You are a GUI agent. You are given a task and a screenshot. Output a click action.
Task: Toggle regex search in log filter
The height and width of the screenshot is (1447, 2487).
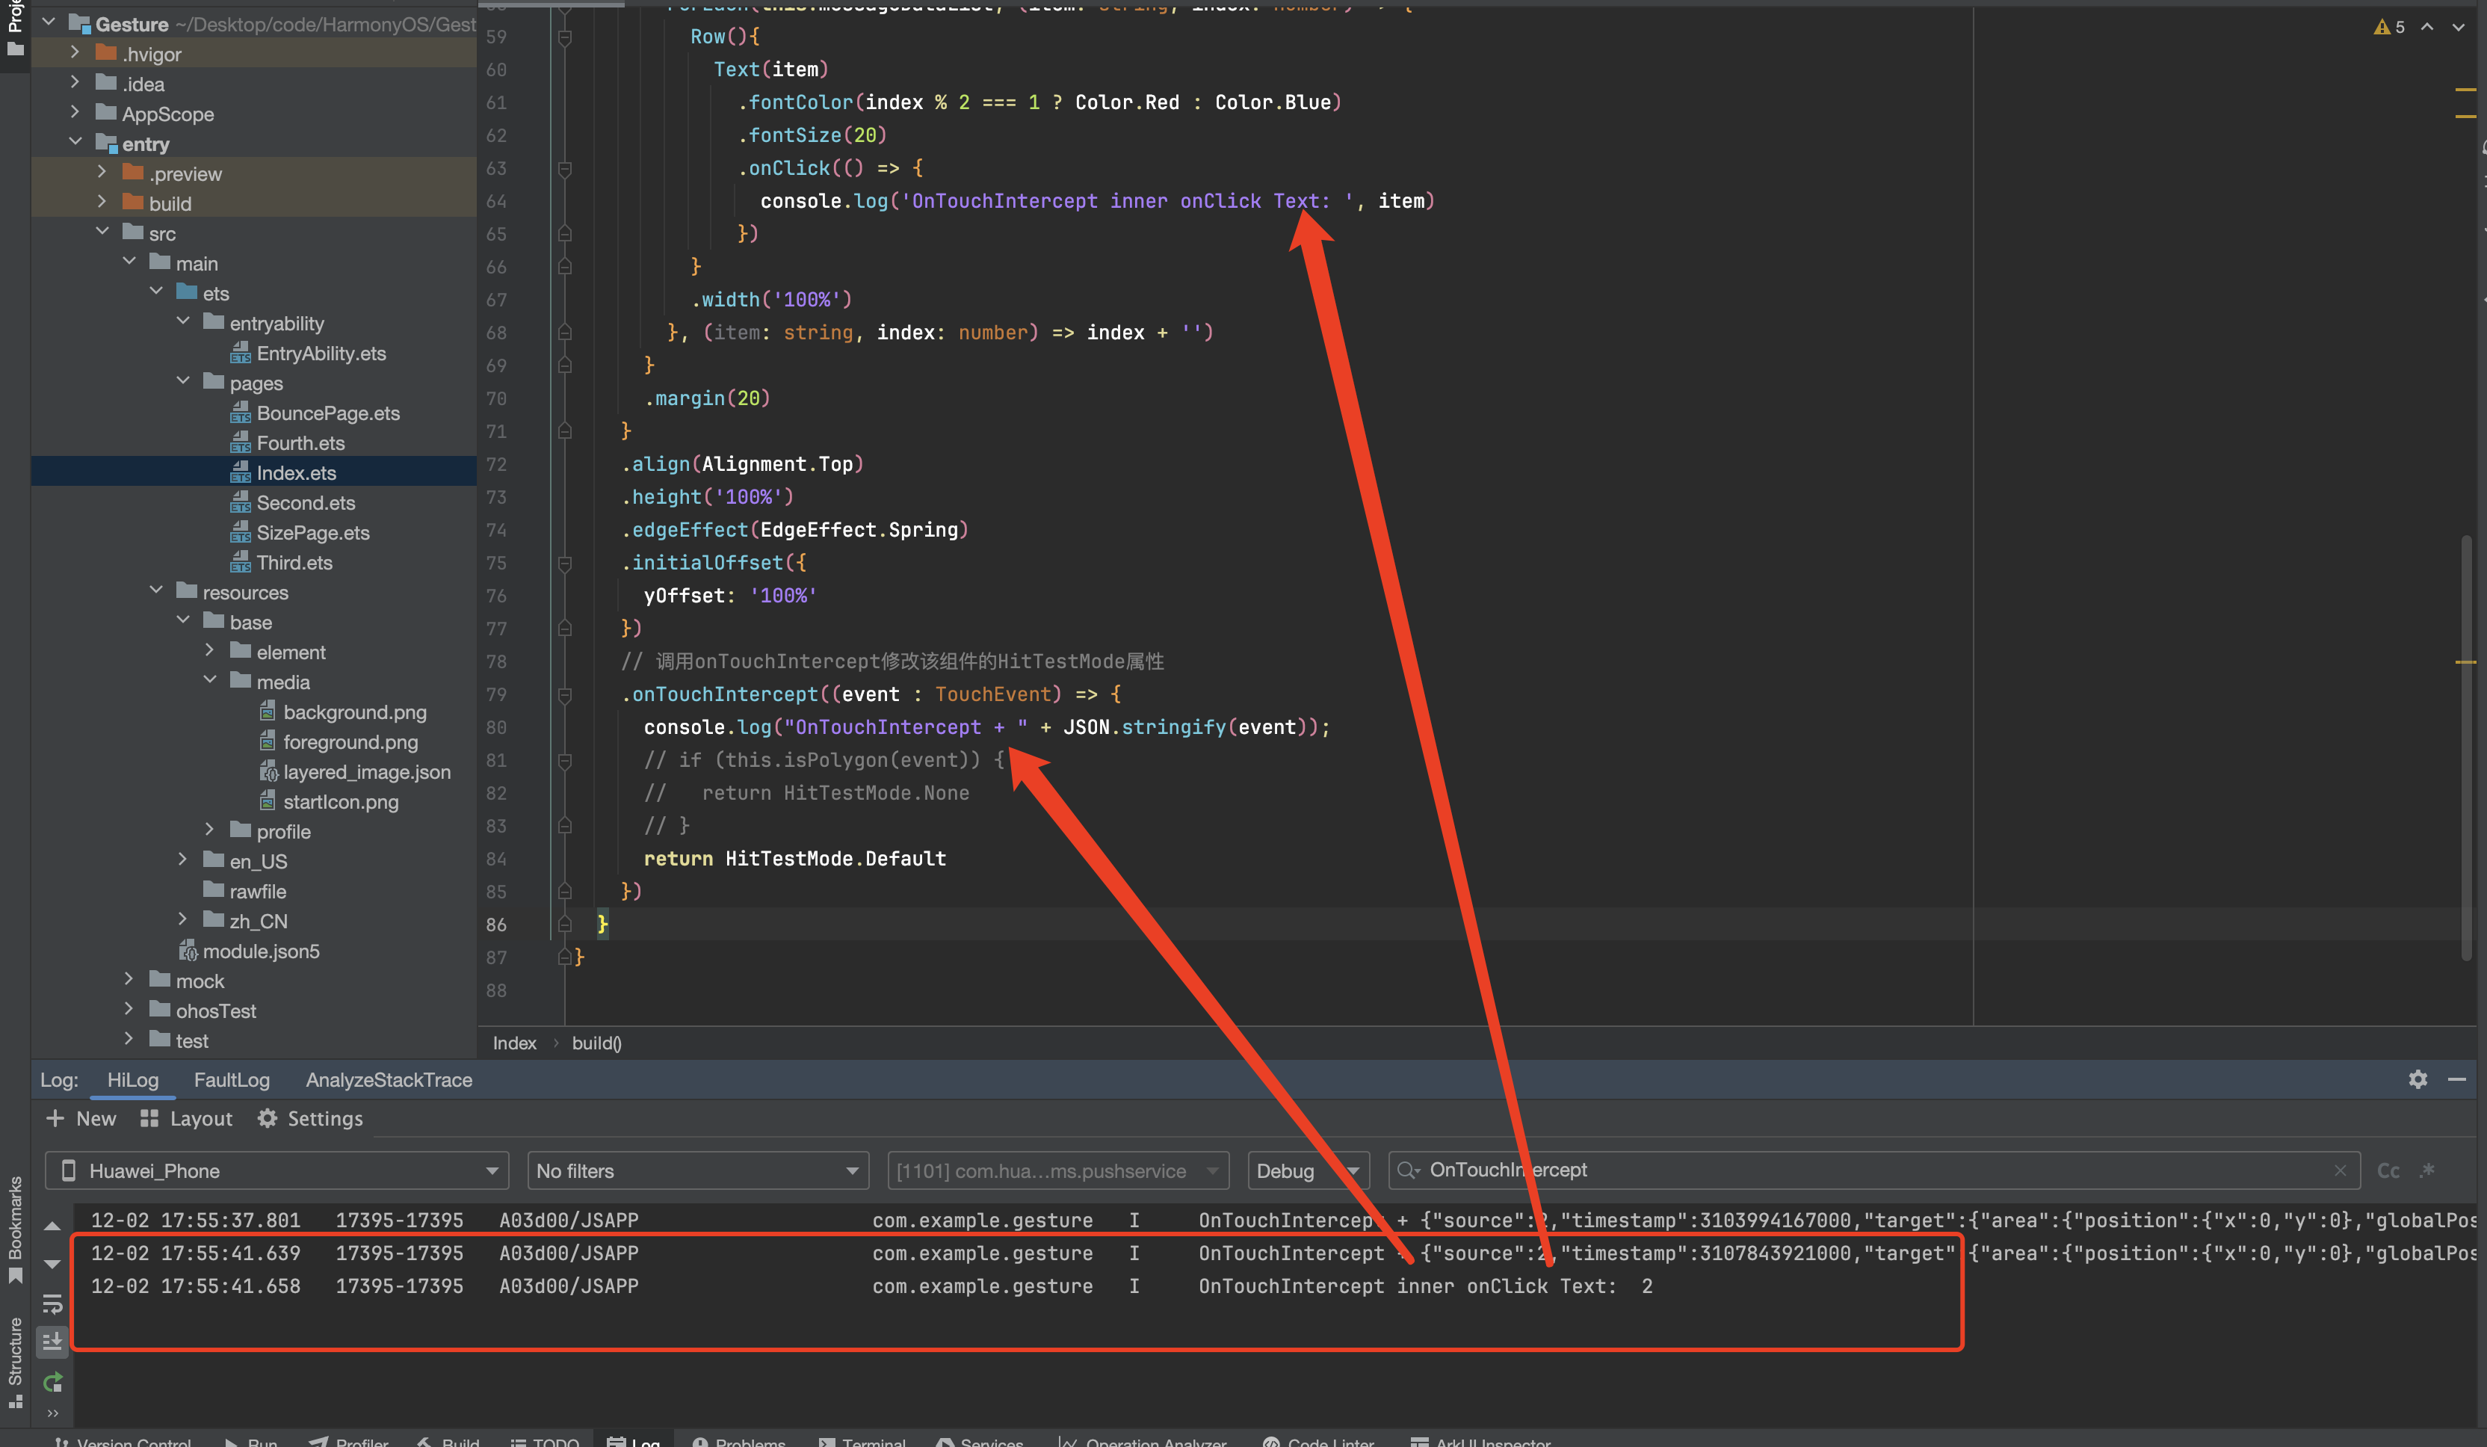coord(2428,1170)
